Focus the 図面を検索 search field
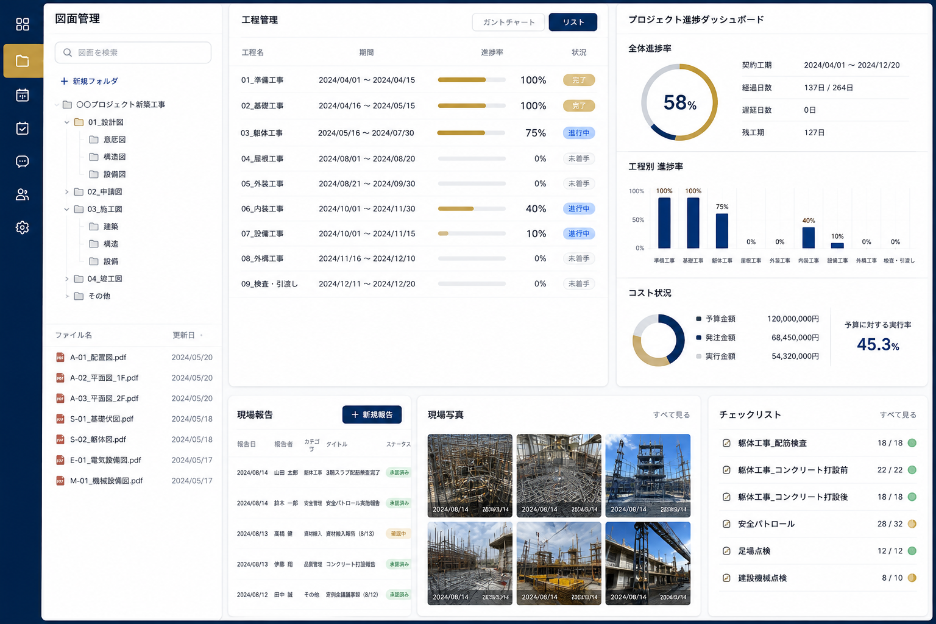This screenshot has height=624, width=936. pos(133,52)
